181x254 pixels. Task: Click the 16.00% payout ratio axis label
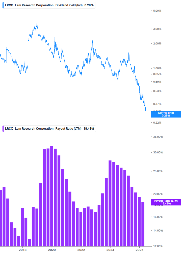tap(158, 217)
